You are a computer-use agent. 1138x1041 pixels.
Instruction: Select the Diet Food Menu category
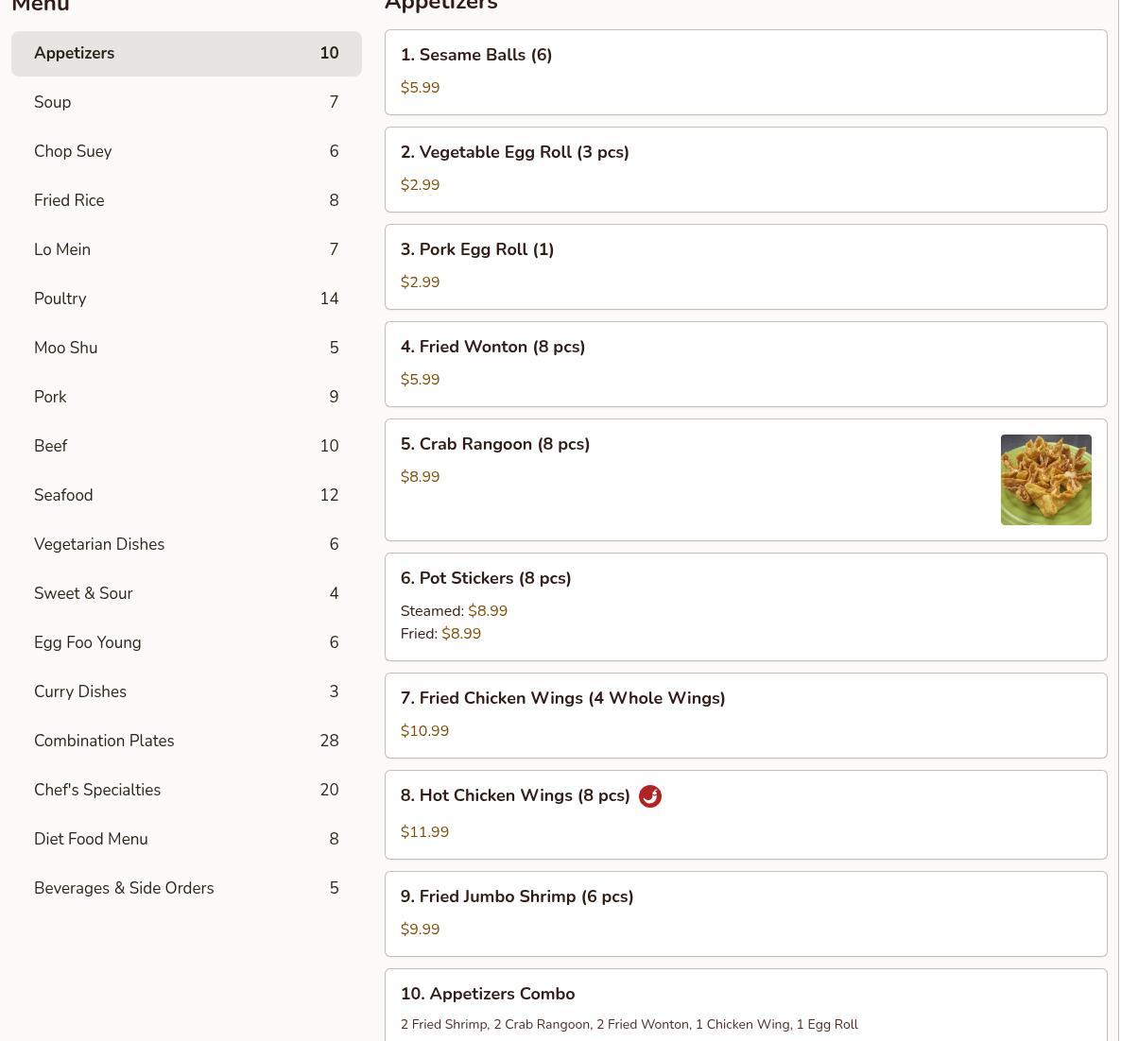(186, 840)
